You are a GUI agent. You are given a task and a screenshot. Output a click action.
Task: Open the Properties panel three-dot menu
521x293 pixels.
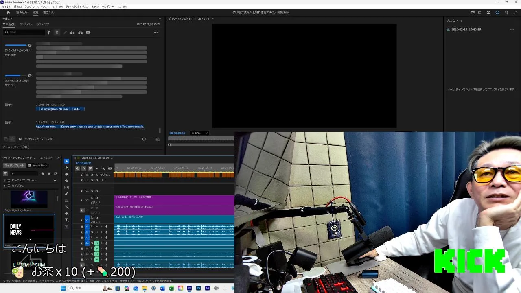coord(512,29)
